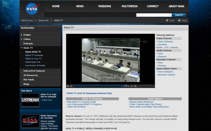
Task: Open NASA TV Links for Employees link
Action: 89,93
